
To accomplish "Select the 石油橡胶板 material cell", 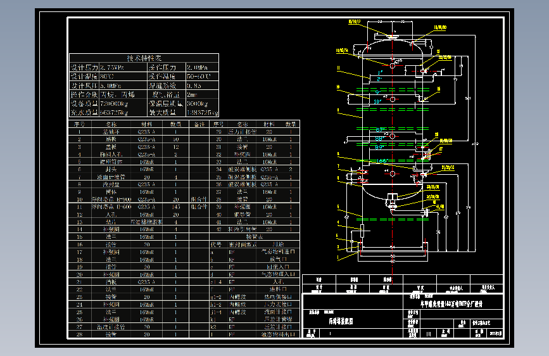I will coord(146,222).
